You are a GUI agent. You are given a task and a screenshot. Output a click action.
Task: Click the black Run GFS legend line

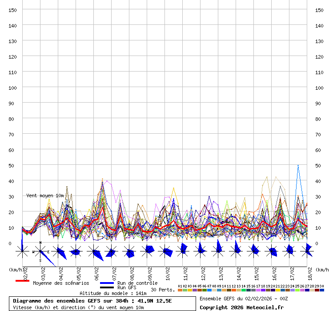click(x=107, y=287)
